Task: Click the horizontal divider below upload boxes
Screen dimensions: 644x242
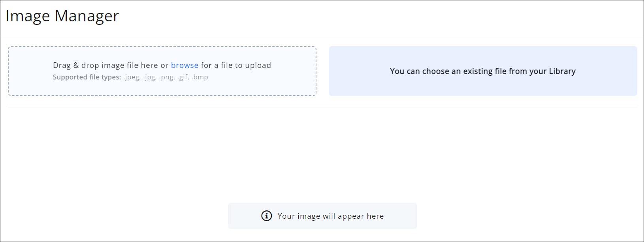Action: 322,107
